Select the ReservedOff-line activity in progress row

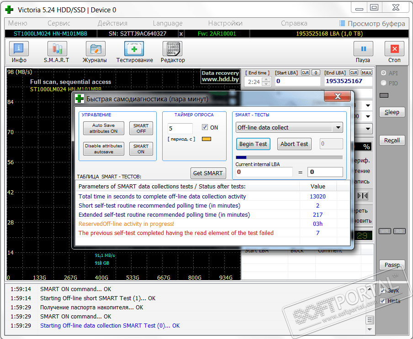(x=212, y=224)
